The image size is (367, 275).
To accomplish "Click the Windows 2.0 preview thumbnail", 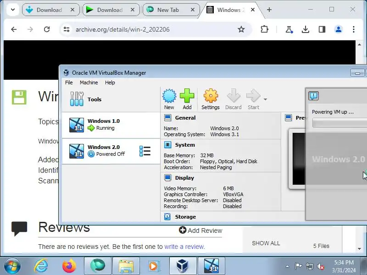I will [299, 159].
